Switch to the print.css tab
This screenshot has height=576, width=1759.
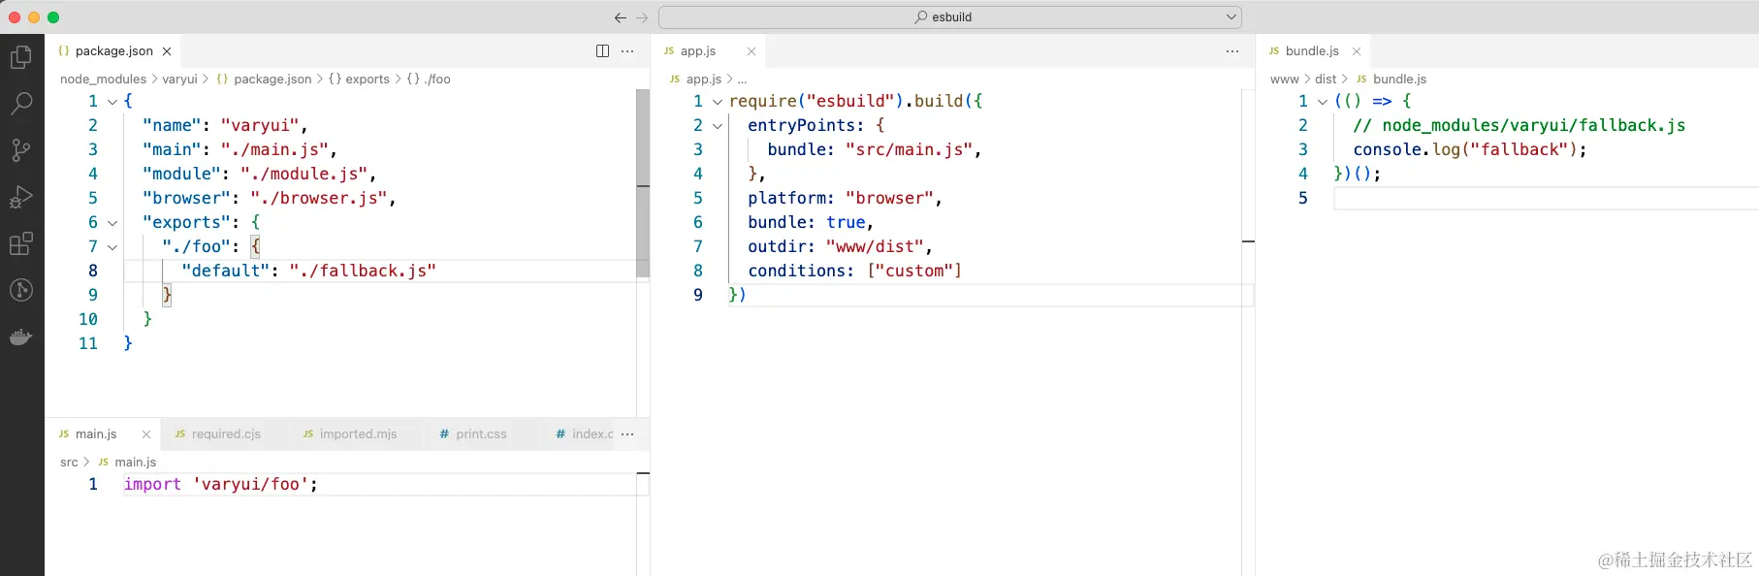point(481,434)
